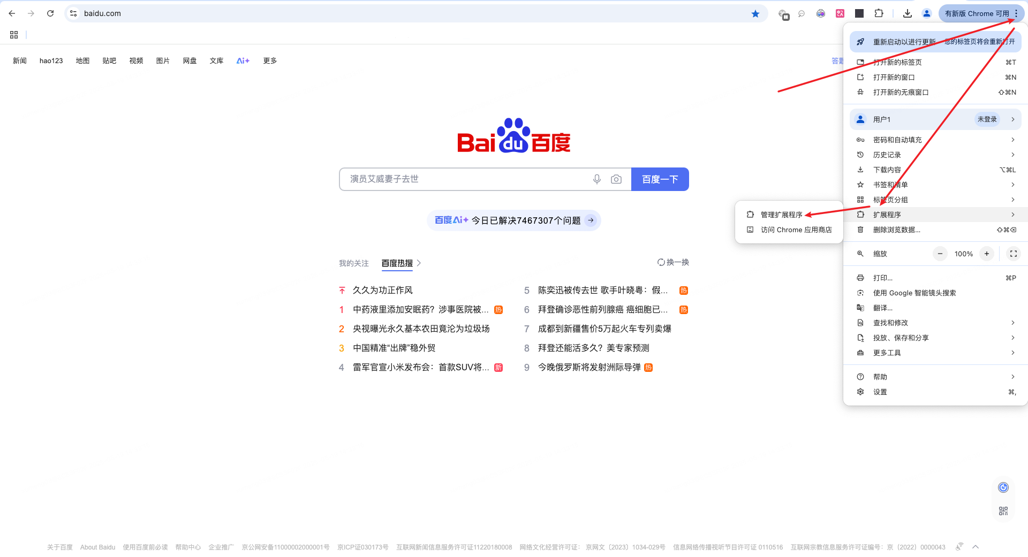Switch to 百度热搜 tab
This screenshot has width=1028, height=557.
coord(397,263)
